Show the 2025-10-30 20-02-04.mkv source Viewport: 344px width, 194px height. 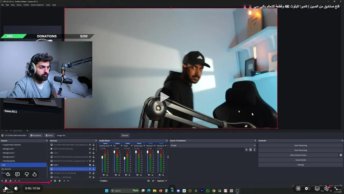(x=90, y=149)
